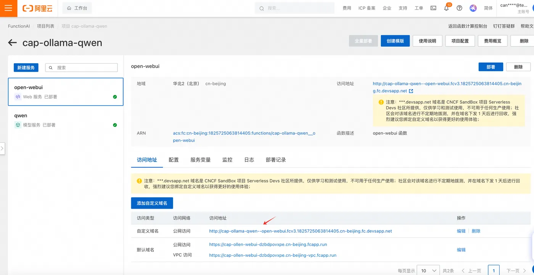534x275 pixels.
Task: Open the 工作台 workbench button
Action: pyautogui.click(x=77, y=8)
